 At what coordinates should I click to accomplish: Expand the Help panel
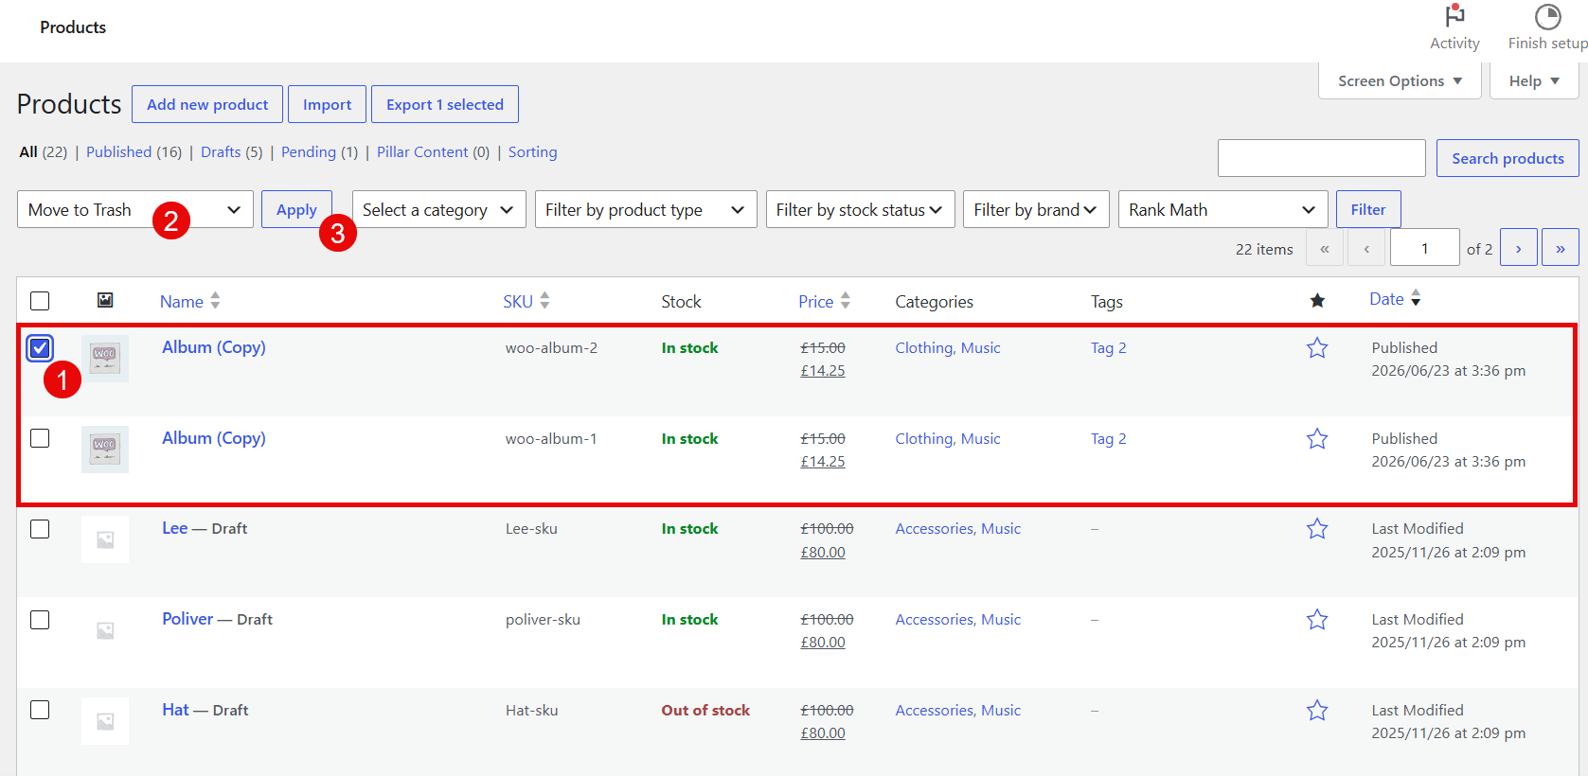[x=1534, y=80]
